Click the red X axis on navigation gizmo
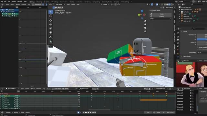207x116 pixels. [145, 15]
